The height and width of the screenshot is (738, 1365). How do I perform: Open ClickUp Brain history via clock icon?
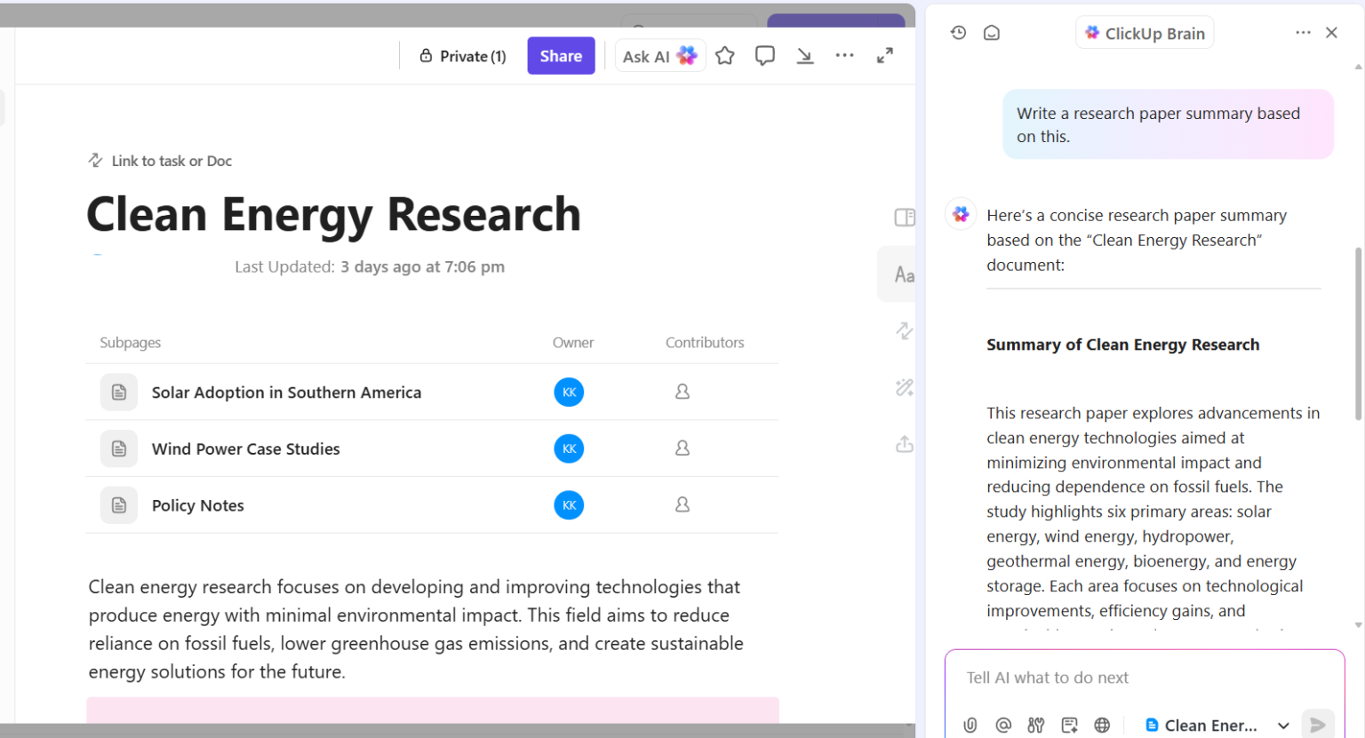click(x=958, y=32)
